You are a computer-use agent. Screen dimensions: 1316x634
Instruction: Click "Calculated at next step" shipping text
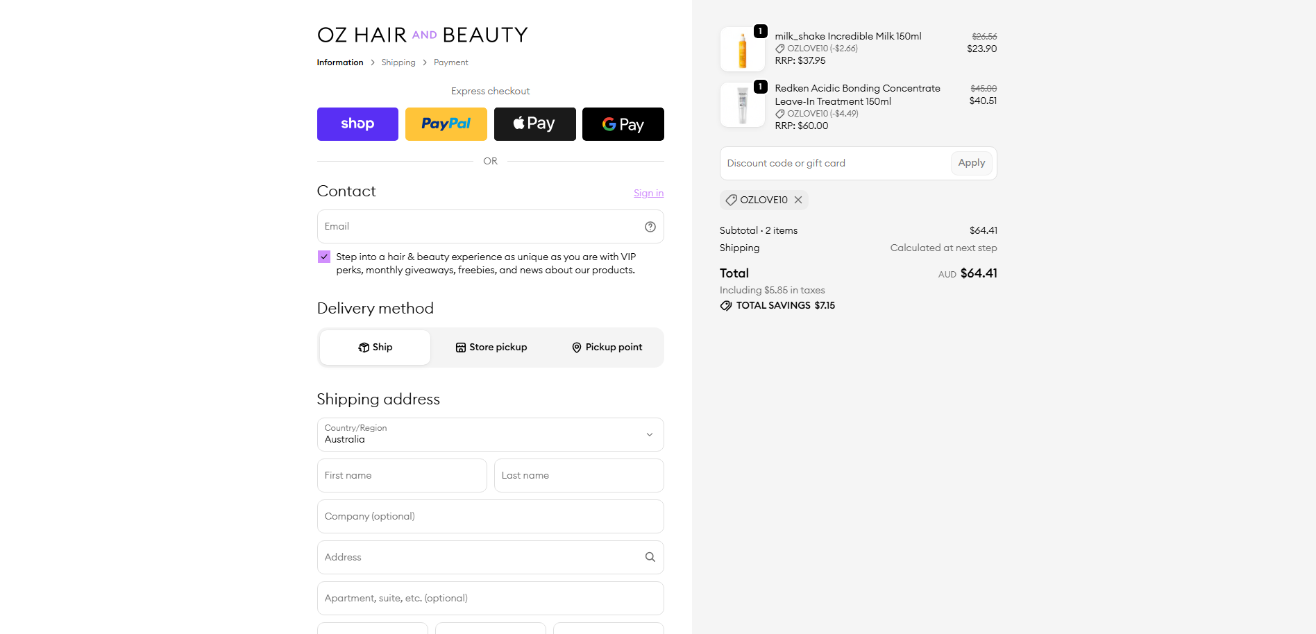tap(944, 248)
